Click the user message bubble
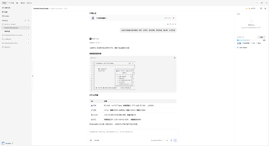 [x=148, y=30]
